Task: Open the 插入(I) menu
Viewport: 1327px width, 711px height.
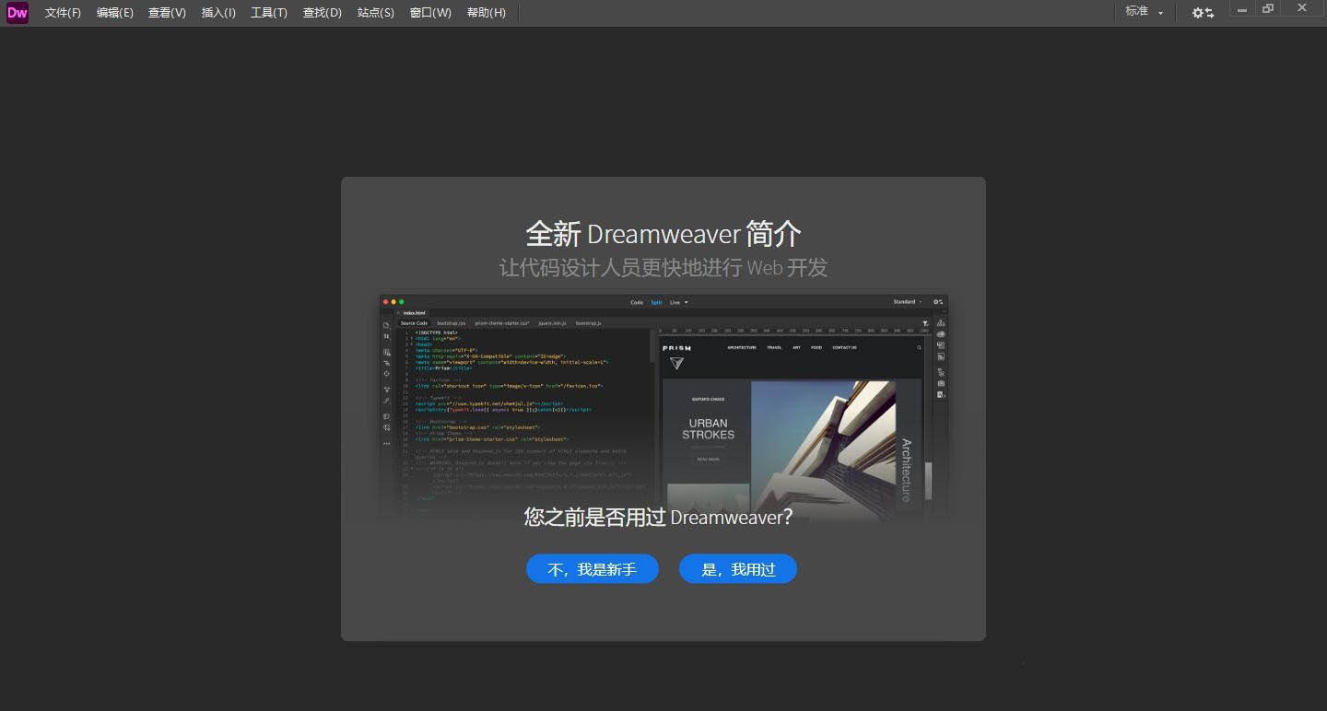Action: pyautogui.click(x=218, y=13)
